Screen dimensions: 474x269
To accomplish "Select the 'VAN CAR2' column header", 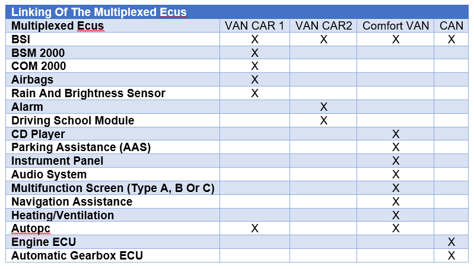I will pos(323,25).
